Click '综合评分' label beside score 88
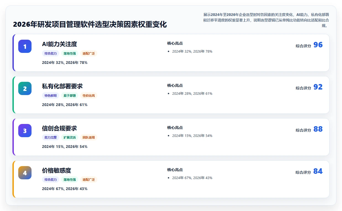Viewport: 342px width, 211px height. (x=303, y=130)
